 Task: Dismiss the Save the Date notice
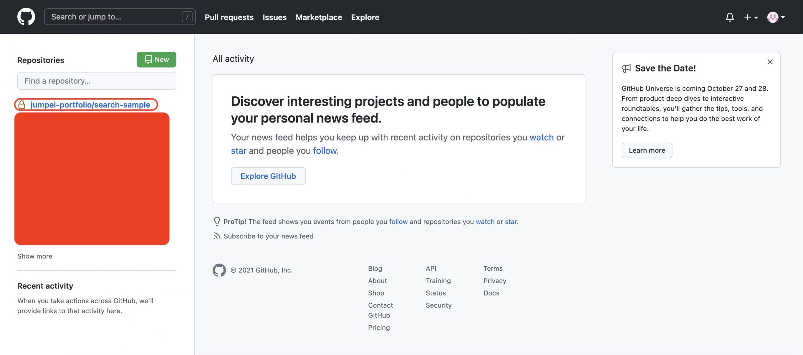770,62
